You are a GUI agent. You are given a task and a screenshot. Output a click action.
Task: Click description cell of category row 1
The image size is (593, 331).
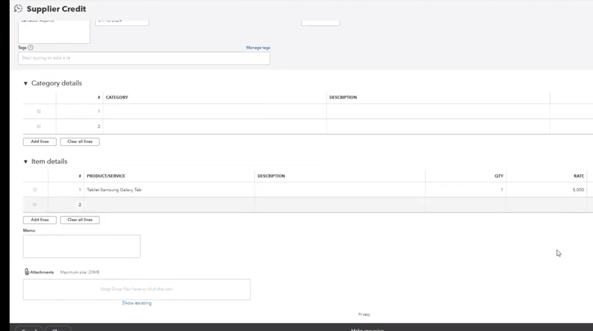click(438, 111)
